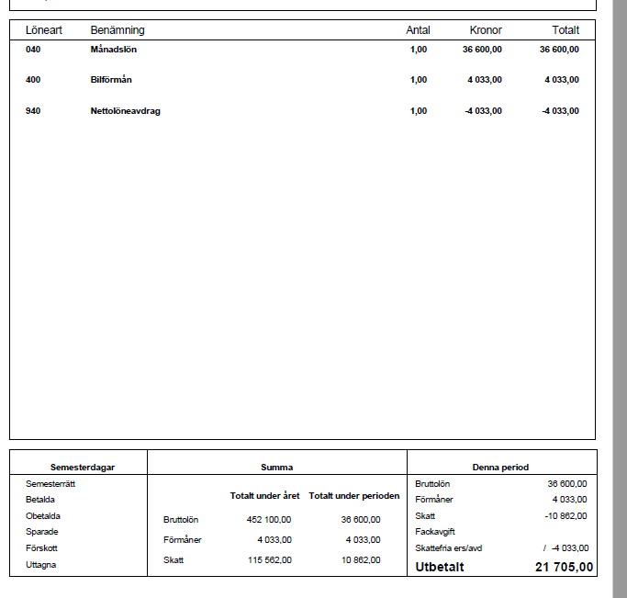Select löneart code 400
Image resolution: width=627 pixels, height=598 pixels.
(33, 80)
